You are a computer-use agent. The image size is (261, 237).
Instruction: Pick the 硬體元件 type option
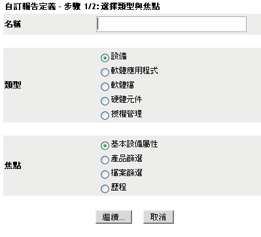point(105,101)
